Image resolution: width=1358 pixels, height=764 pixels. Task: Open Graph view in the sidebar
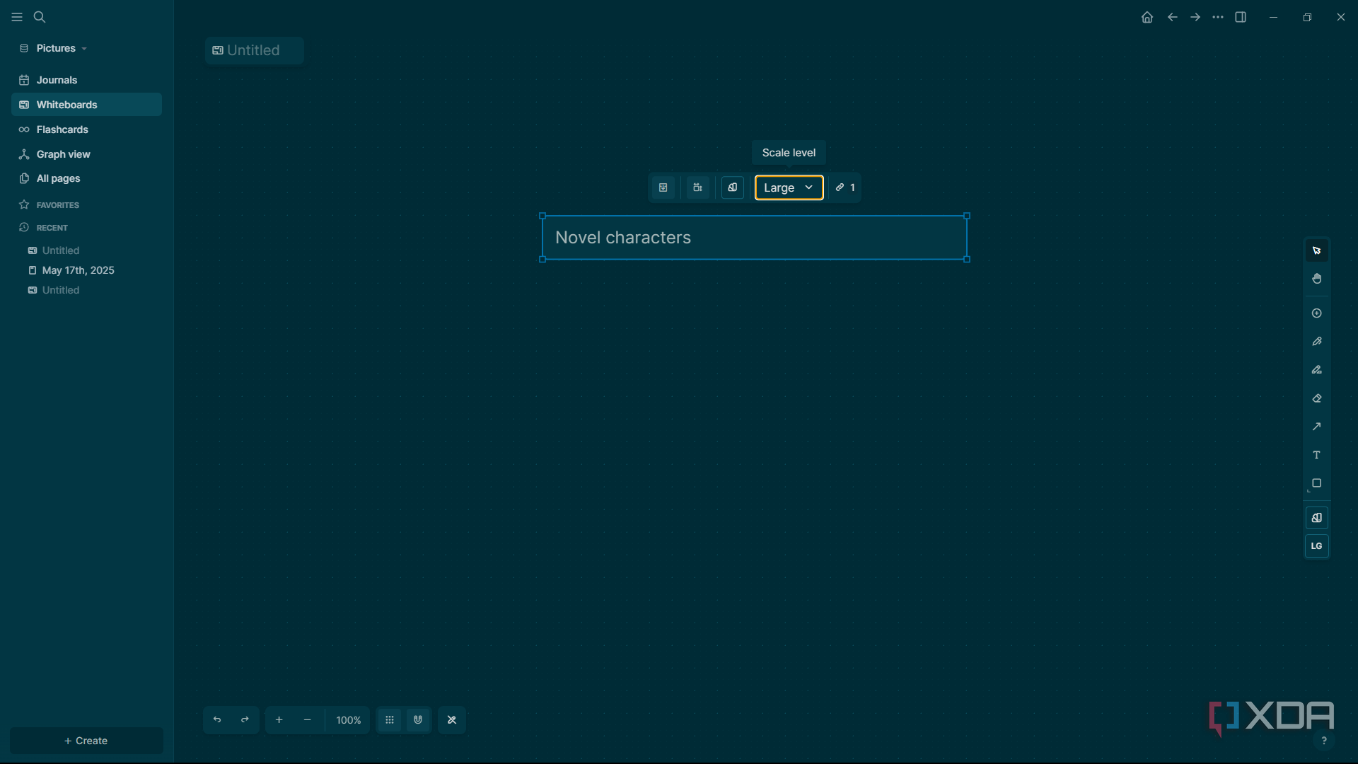point(86,154)
